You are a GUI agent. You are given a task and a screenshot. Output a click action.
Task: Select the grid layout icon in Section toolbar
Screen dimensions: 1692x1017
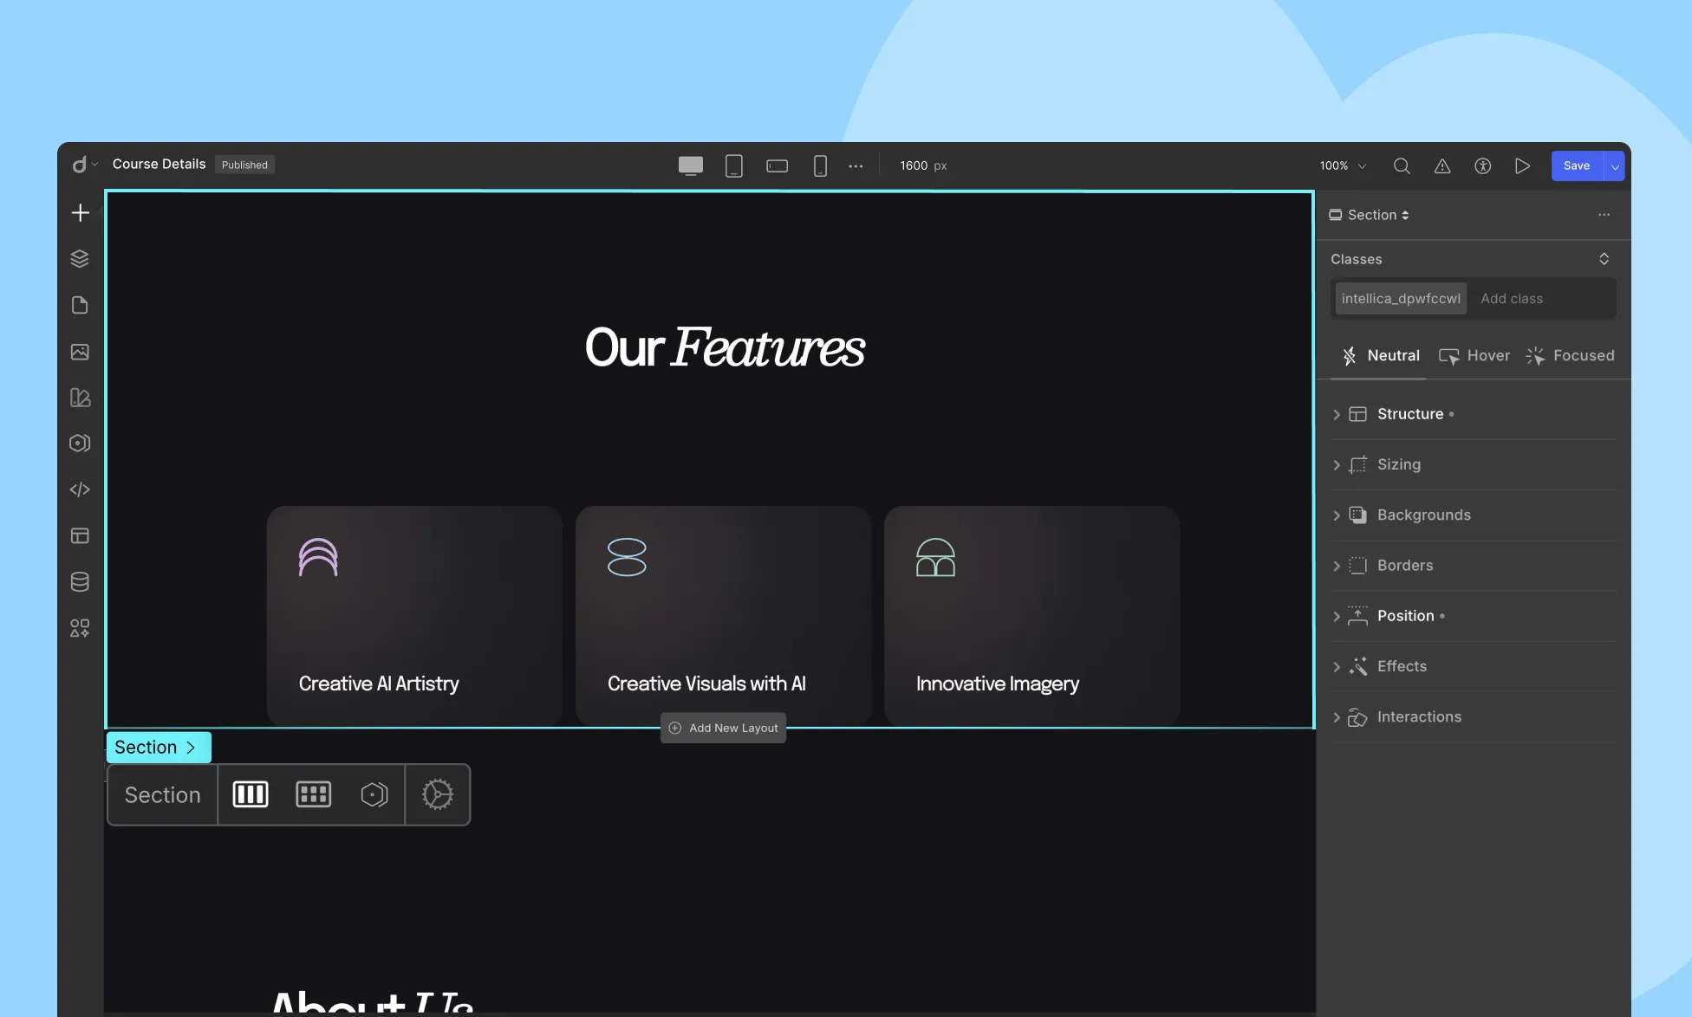pos(314,794)
